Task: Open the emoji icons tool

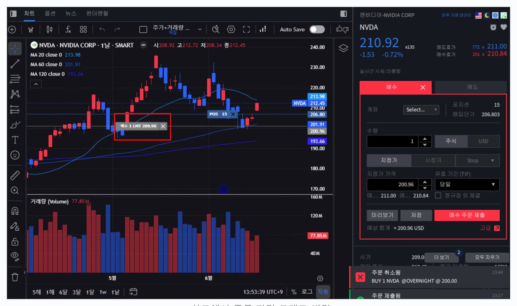Action: 15,155
